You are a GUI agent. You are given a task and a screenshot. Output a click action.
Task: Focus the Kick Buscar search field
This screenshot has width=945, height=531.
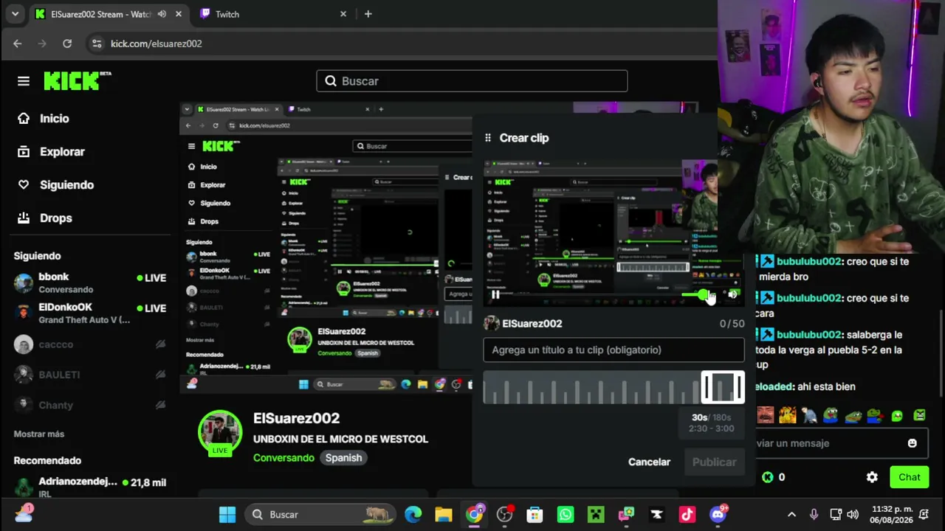pyautogui.click(x=472, y=81)
